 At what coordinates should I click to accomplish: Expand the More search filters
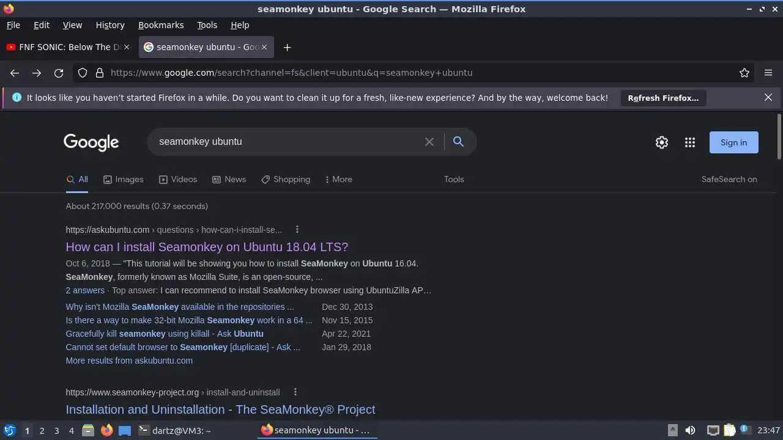coord(338,179)
